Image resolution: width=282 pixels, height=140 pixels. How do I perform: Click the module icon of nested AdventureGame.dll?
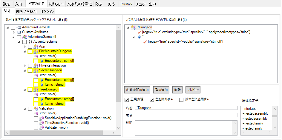click(x=24, y=37)
